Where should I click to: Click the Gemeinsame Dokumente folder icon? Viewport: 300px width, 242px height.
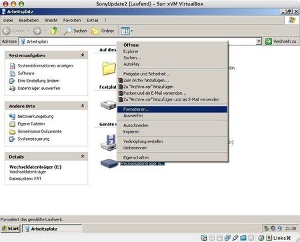[12, 131]
